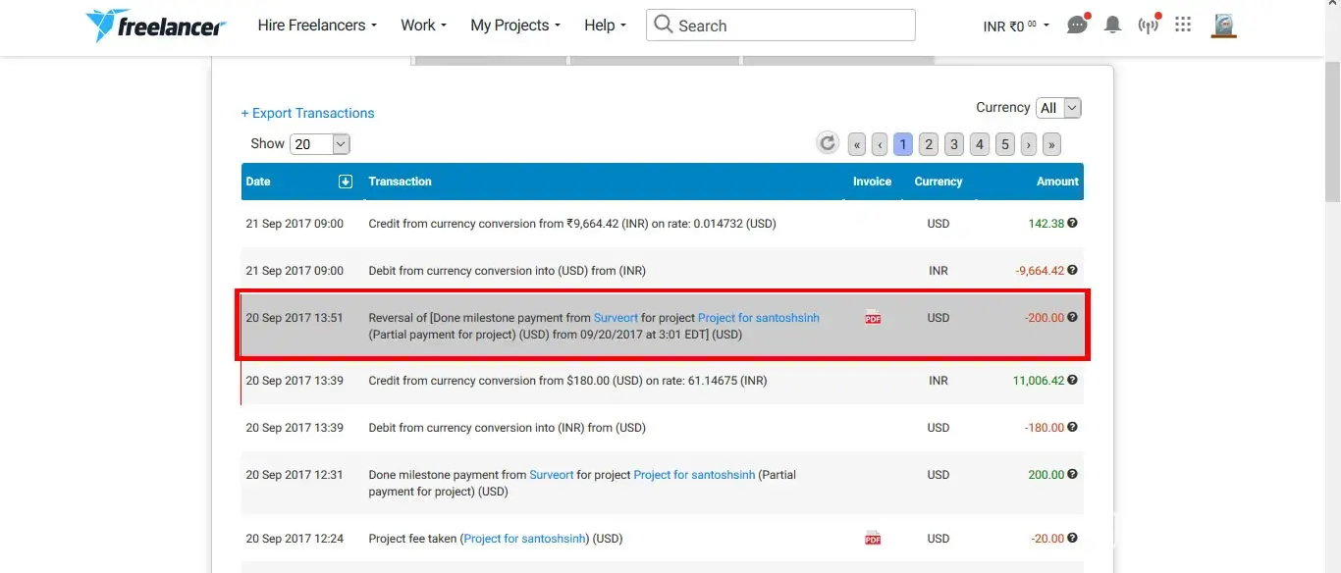Open PDF invoice for Project fee taken
Viewport: 1341px width, 573px height.
coord(872,538)
